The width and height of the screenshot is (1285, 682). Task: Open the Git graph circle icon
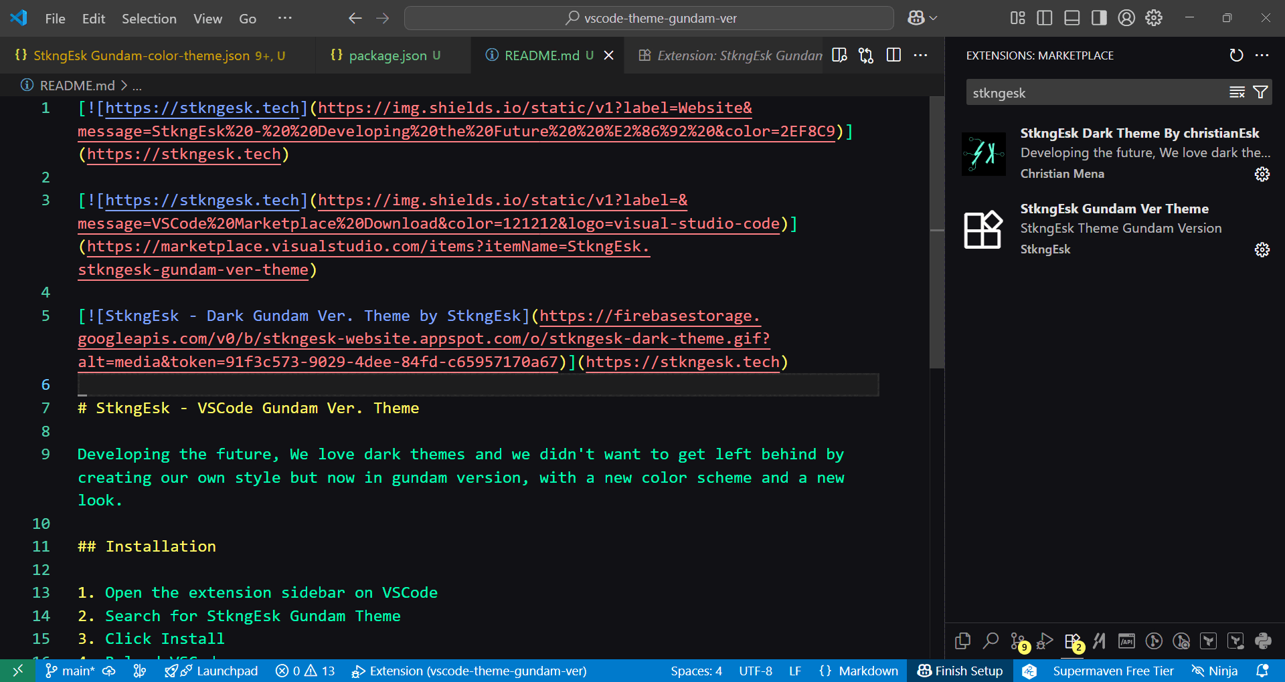click(x=1154, y=641)
